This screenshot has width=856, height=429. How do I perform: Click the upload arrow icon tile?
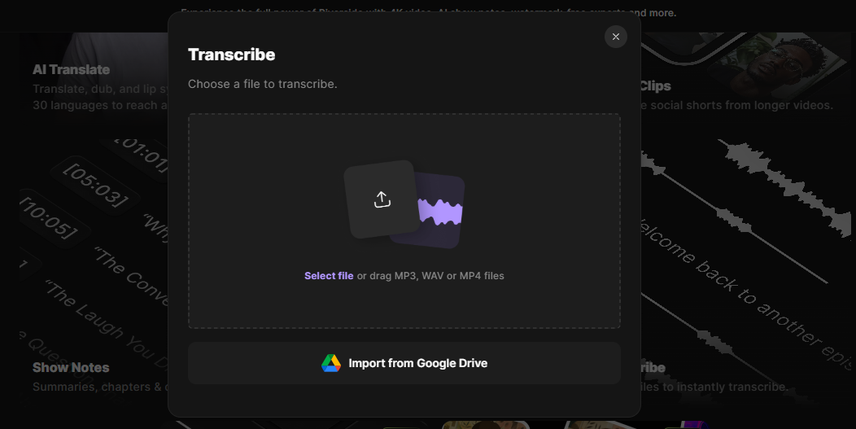click(381, 199)
